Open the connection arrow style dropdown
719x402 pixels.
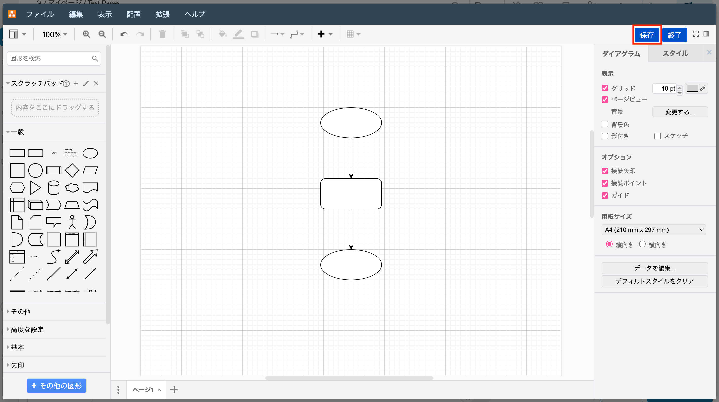click(277, 34)
